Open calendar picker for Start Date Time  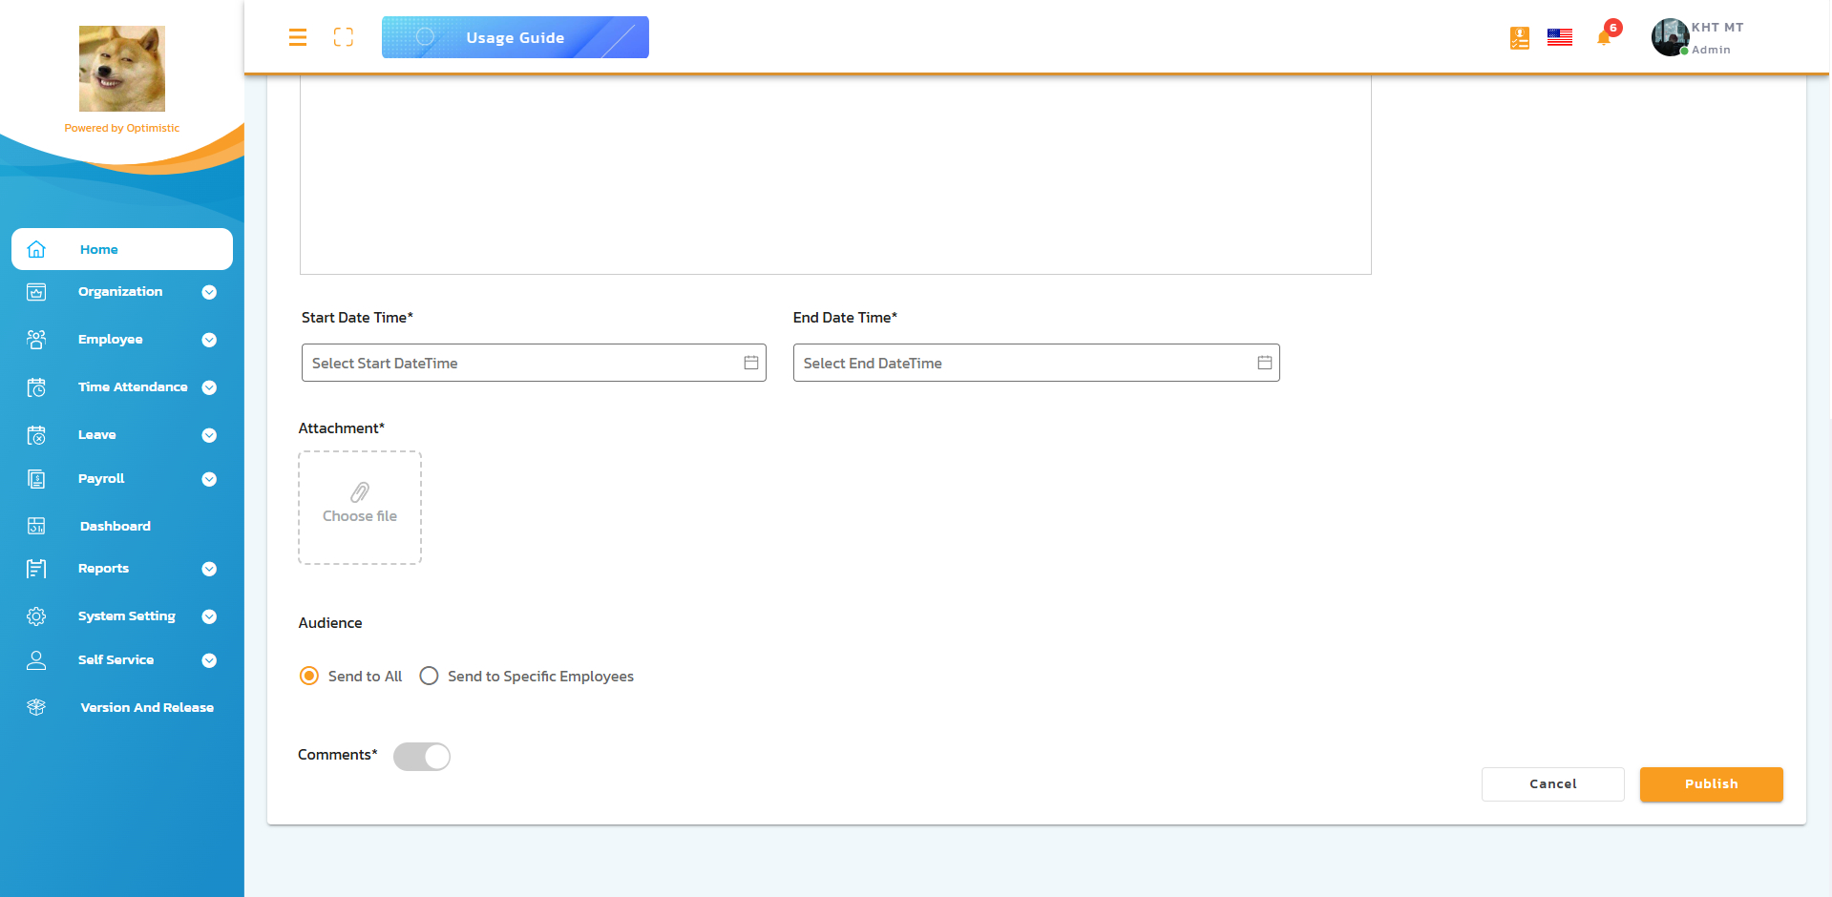tap(751, 363)
